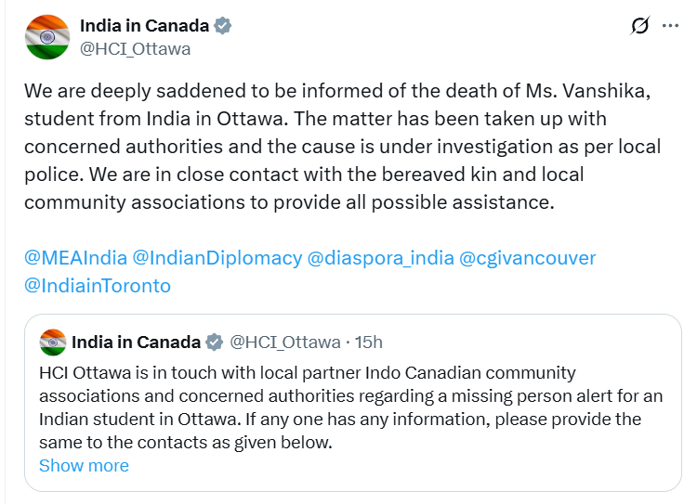Click main post text about Ms. Vanshika
Image resolution: width=697 pixels, height=504 pixels.
[344, 148]
